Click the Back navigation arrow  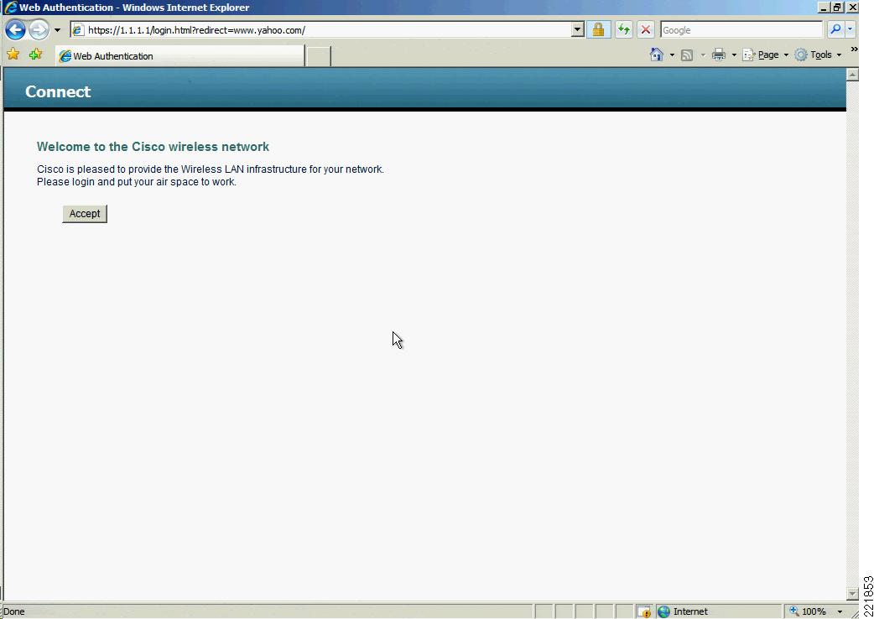pos(15,29)
